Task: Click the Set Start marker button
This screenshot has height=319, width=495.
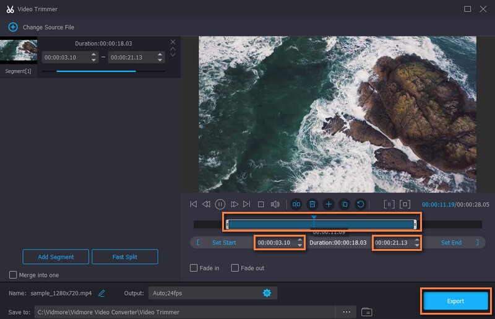Action: pos(223,243)
